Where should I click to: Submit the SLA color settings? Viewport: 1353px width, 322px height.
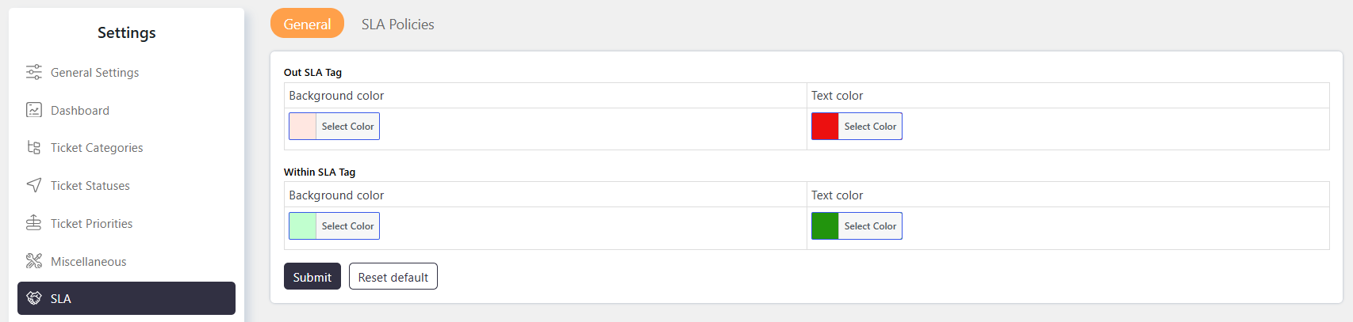[312, 277]
